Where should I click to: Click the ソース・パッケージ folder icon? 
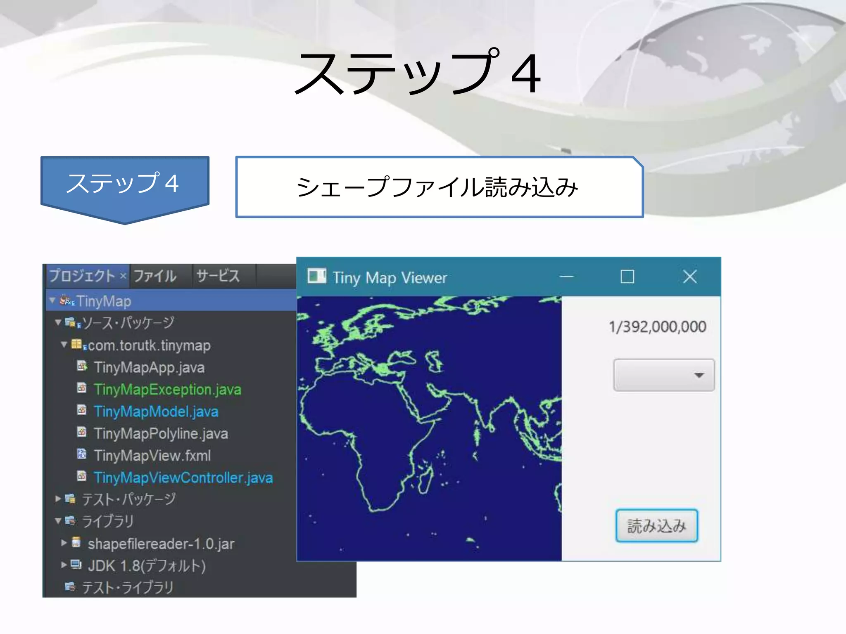pos(73,322)
